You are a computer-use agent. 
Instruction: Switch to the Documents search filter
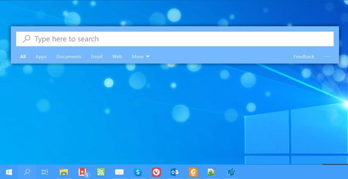click(69, 57)
